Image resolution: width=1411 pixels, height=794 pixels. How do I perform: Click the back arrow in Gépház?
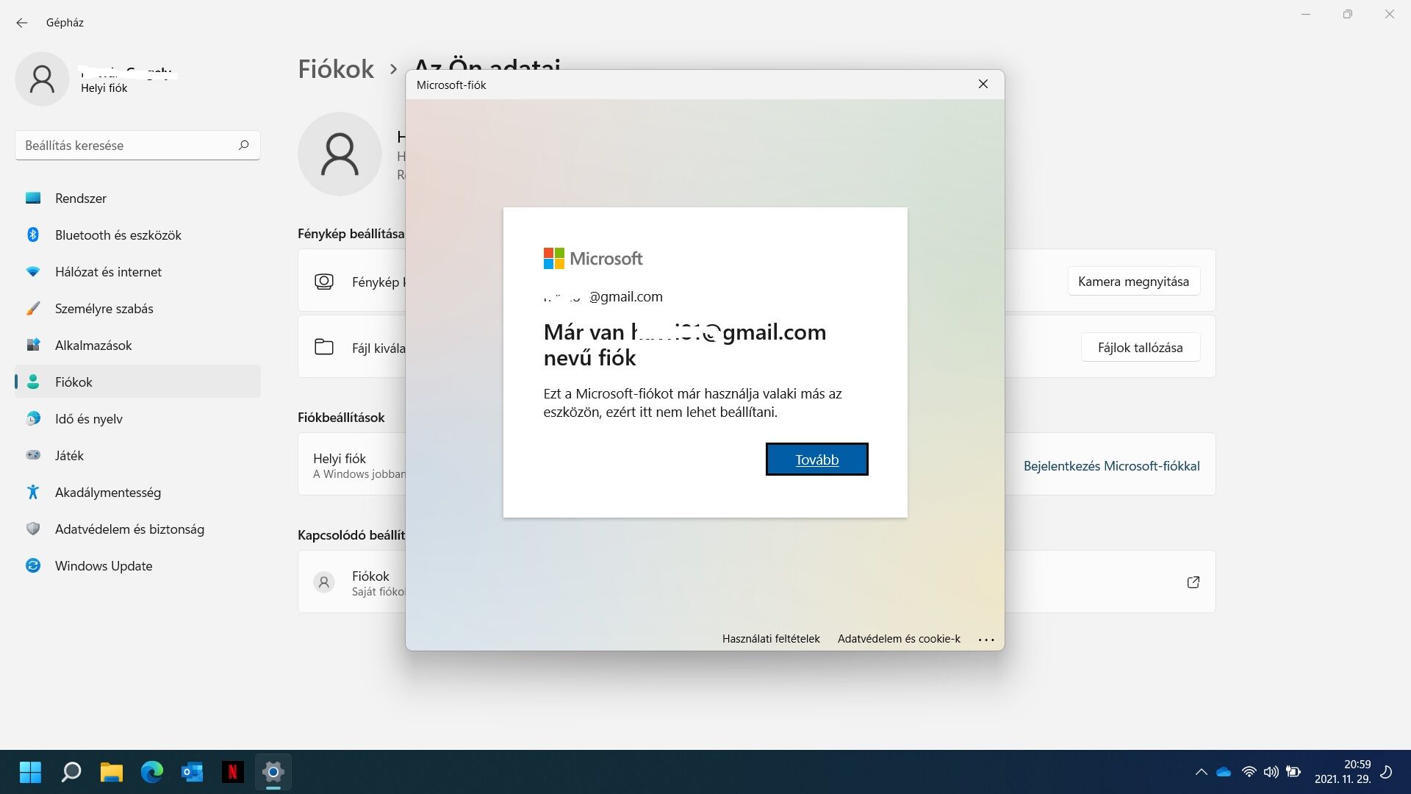pos(22,23)
